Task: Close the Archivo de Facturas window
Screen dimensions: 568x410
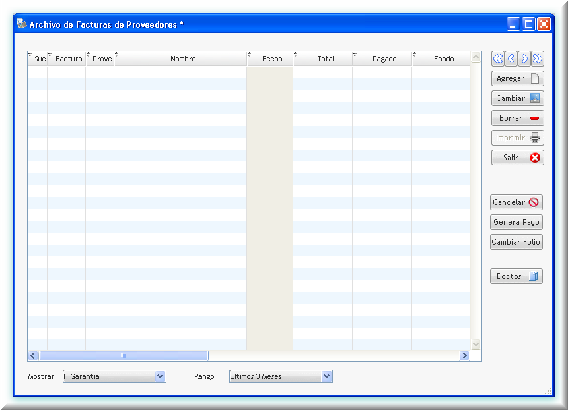Action: click(x=544, y=24)
